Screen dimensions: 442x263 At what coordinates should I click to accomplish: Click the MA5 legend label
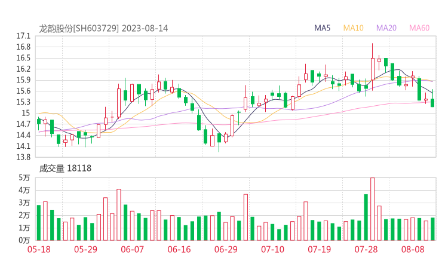(x=322, y=28)
